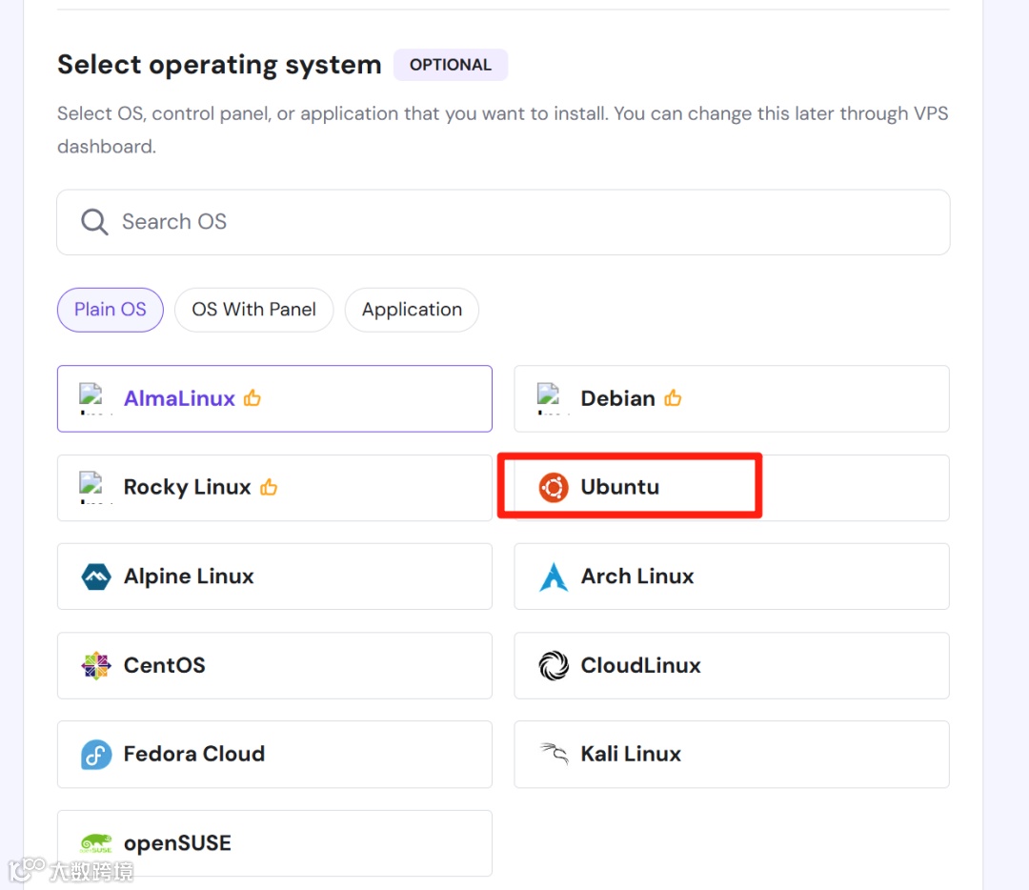Click the CentOS logo icon
This screenshot has width=1029, height=890.
96,665
